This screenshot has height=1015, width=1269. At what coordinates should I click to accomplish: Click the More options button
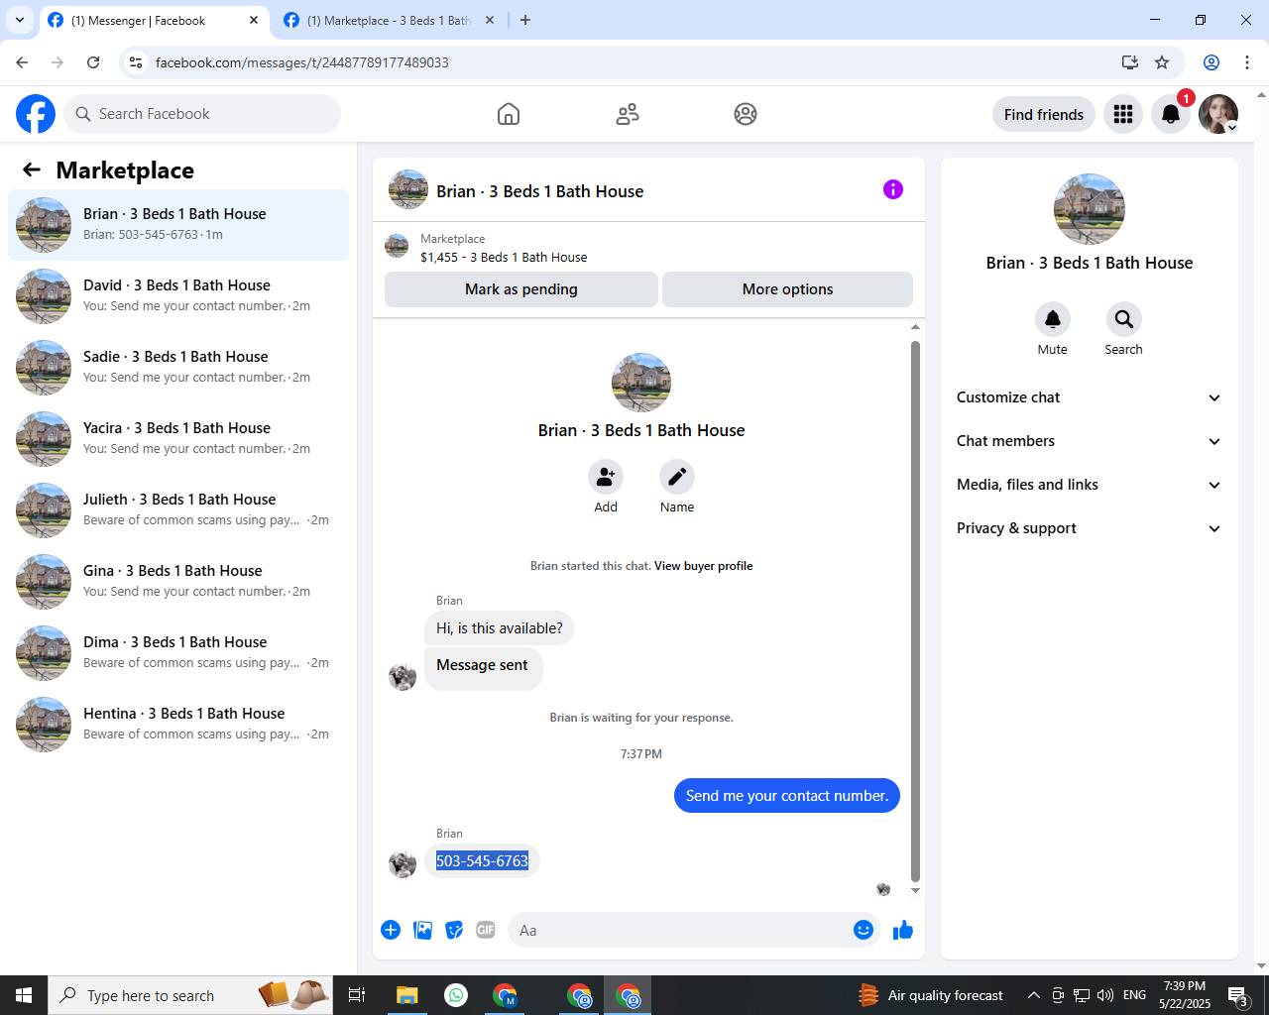pos(787,289)
